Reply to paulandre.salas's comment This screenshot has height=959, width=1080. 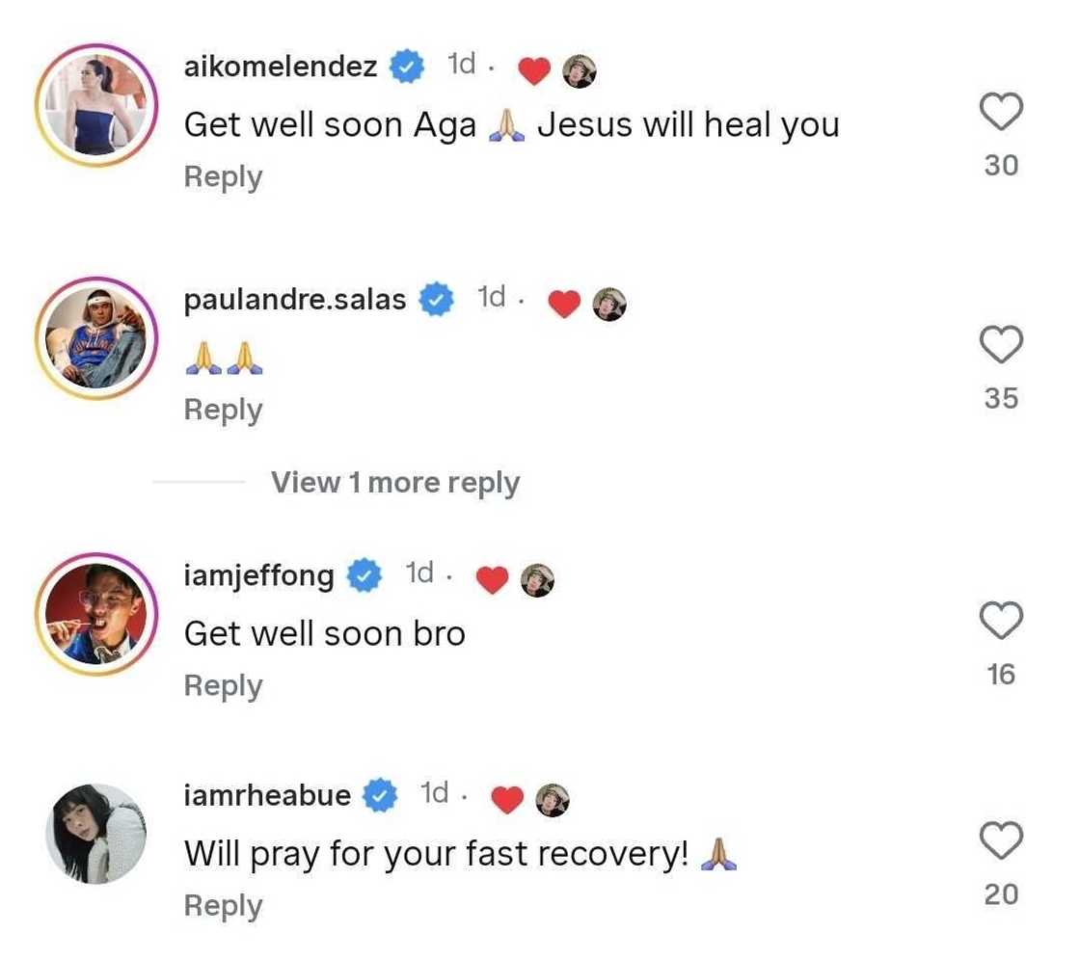[223, 410]
